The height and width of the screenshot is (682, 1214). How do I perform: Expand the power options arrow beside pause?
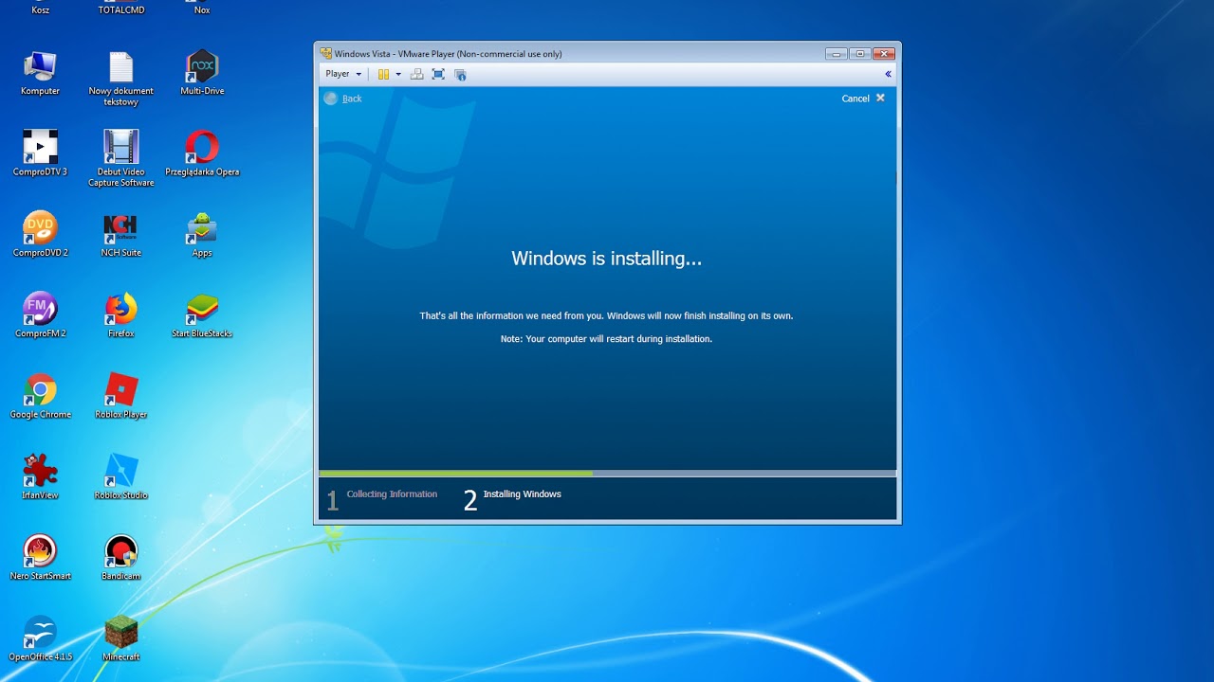tap(398, 74)
